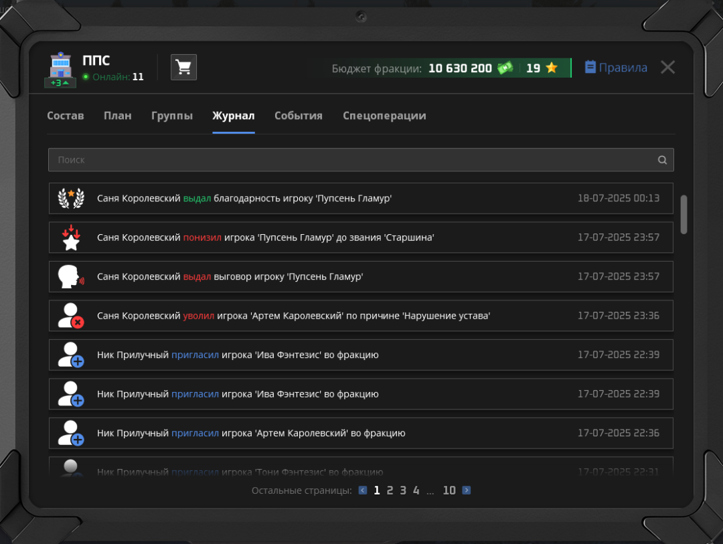This screenshot has width=723, height=544.
Task: Select the 'выдал благодарность' log entry
Action: tap(361, 198)
